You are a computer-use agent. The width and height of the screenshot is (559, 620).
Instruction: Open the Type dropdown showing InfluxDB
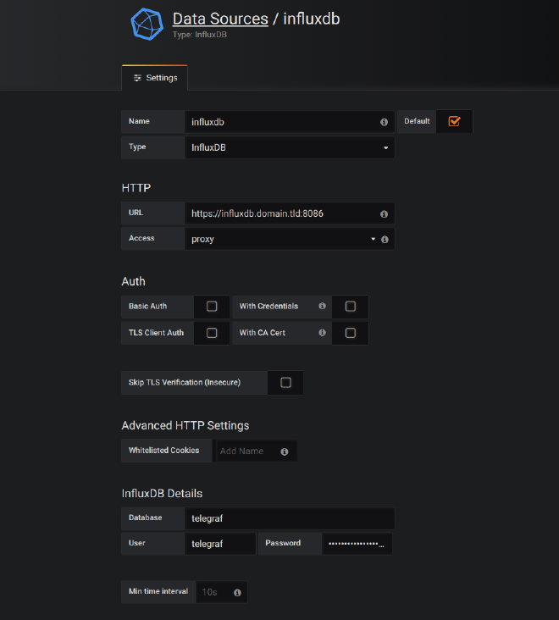289,147
